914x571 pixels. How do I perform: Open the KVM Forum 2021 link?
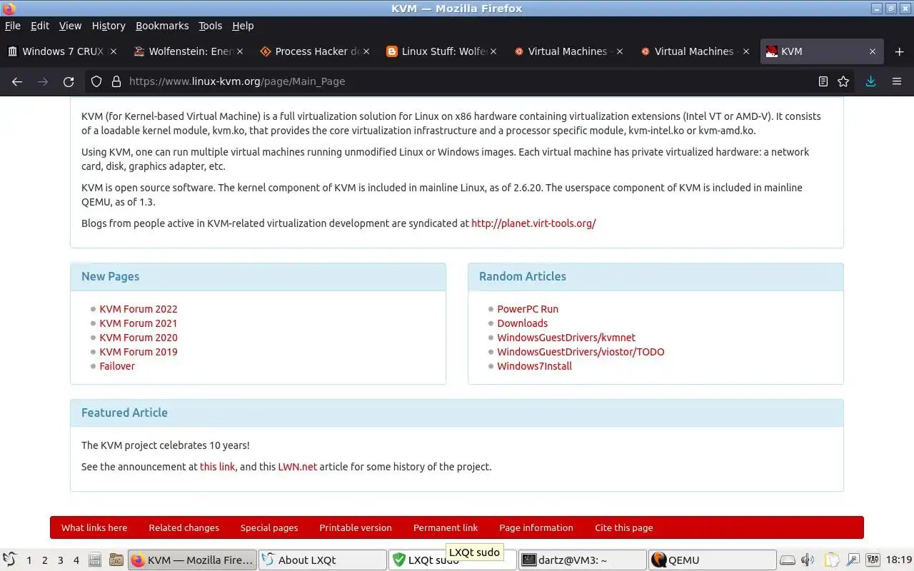tap(139, 323)
